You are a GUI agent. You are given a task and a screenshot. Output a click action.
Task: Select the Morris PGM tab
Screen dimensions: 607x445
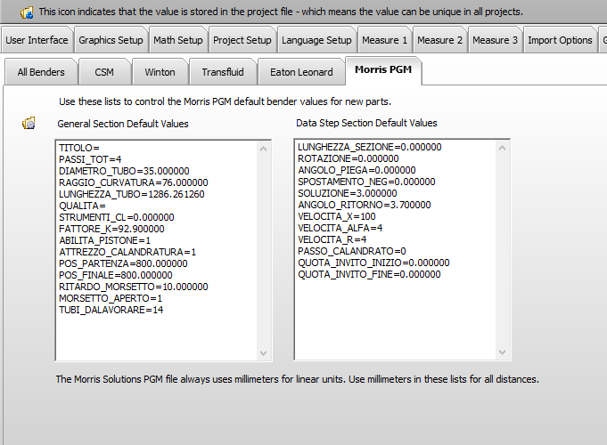pos(383,70)
